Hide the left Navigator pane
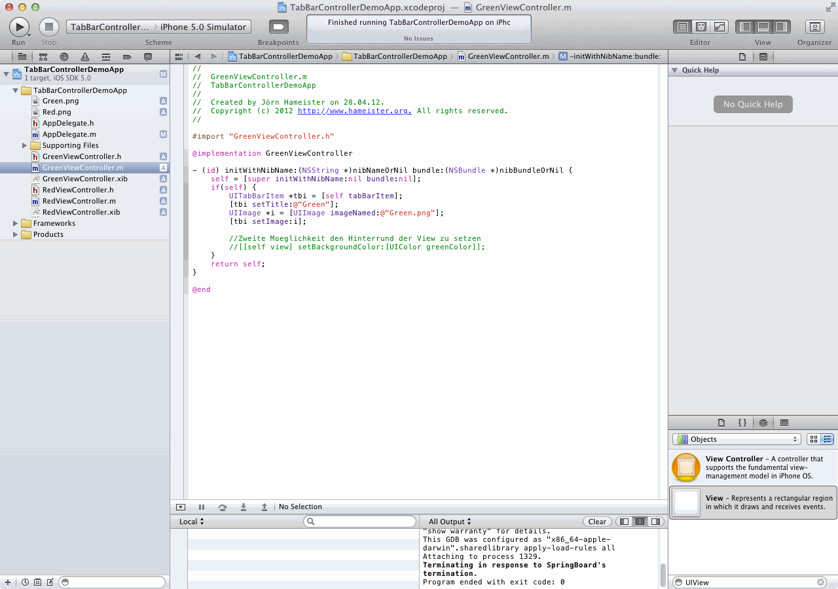 tap(744, 27)
